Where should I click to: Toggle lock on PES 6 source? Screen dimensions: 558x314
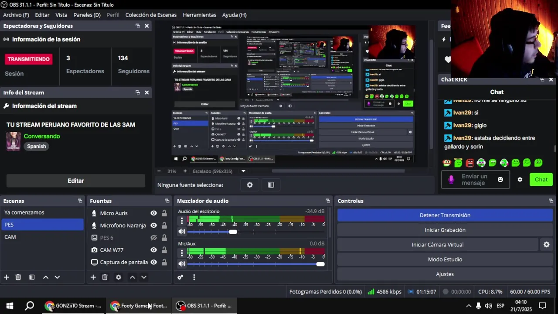point(164,238)
